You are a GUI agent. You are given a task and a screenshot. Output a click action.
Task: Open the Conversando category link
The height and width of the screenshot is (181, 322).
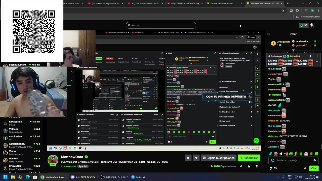coord(68,166)
